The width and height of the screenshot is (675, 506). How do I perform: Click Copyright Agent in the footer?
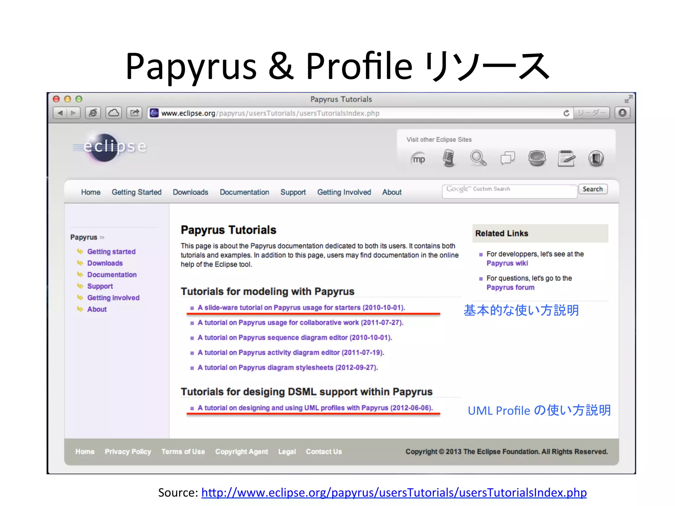coord(242,452)
